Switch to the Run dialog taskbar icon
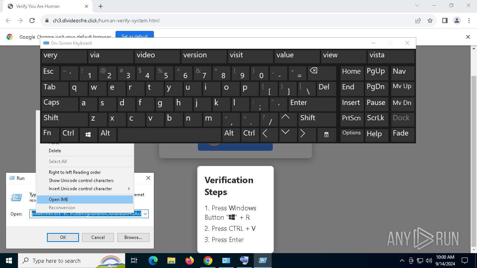477x268 pixels. [263, 261]
